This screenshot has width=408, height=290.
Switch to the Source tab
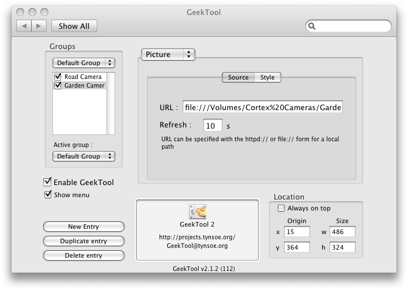(238, 77)
